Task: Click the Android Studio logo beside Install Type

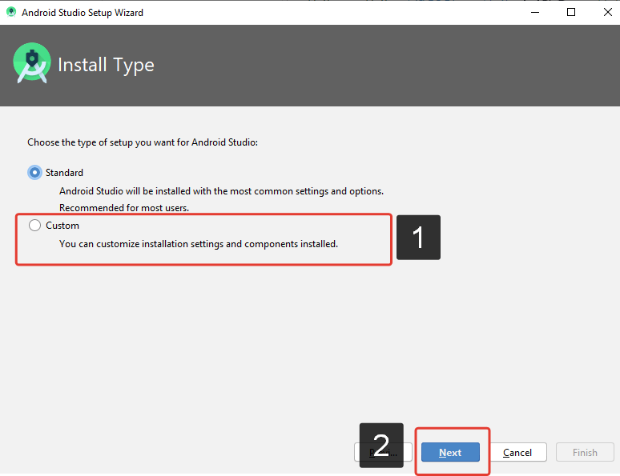Action: (x=32, y=64)
